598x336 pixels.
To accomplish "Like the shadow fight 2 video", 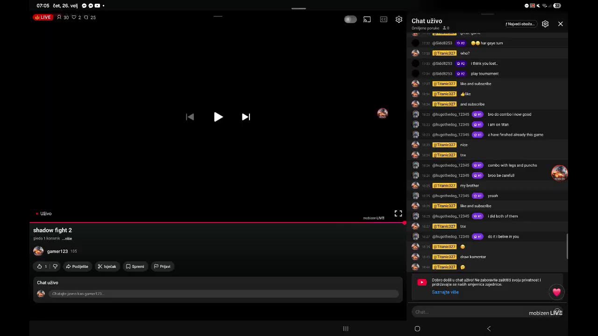I will [42, 266].
